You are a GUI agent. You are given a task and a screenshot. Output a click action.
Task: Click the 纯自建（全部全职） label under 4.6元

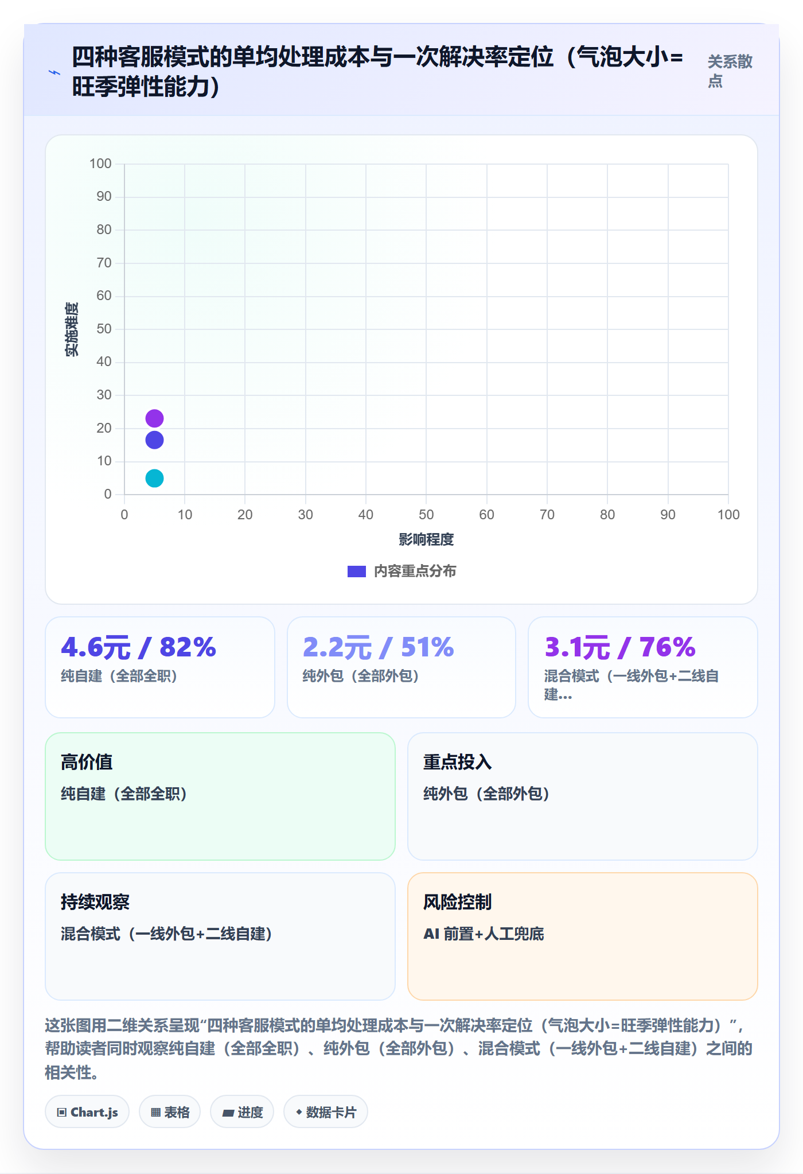pos(119,676)
